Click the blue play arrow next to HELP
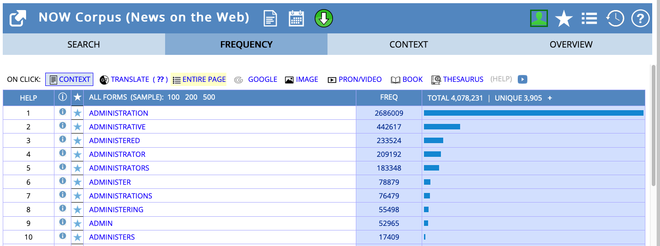 click(x=522, y=80)
